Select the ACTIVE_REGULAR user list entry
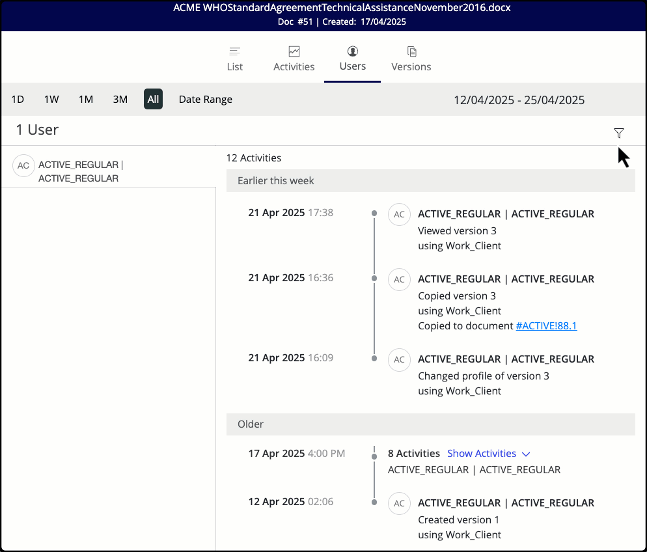Image resolution: width=647 pixels, height=552 pixels. [79, 171]
